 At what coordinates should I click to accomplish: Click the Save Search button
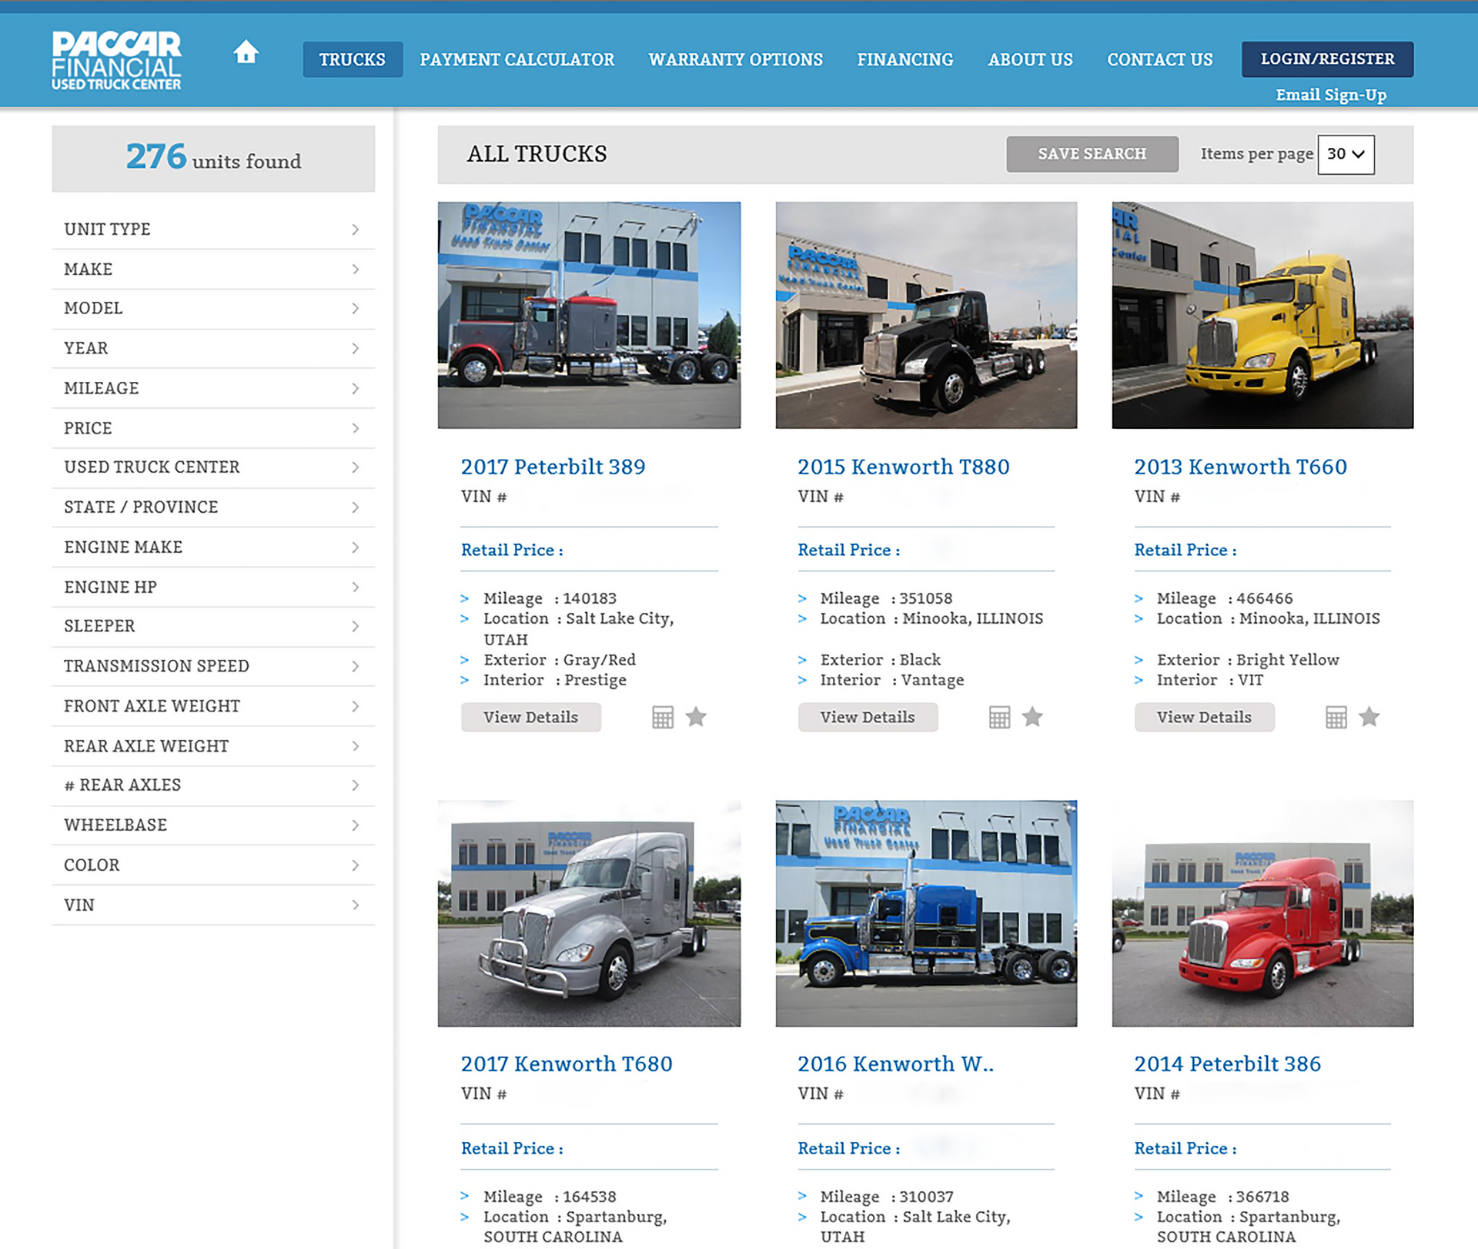[1091, 154]
